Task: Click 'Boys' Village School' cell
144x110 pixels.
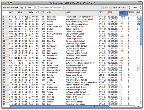Action: coord(74,102)
